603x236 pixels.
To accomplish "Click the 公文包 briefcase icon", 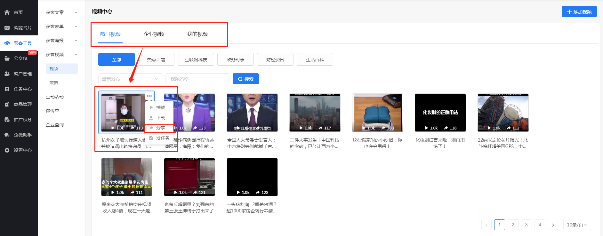I will 7,58.
